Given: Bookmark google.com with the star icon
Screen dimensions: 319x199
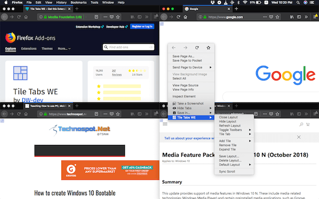Looking at the screenshot, I should 278,17.
